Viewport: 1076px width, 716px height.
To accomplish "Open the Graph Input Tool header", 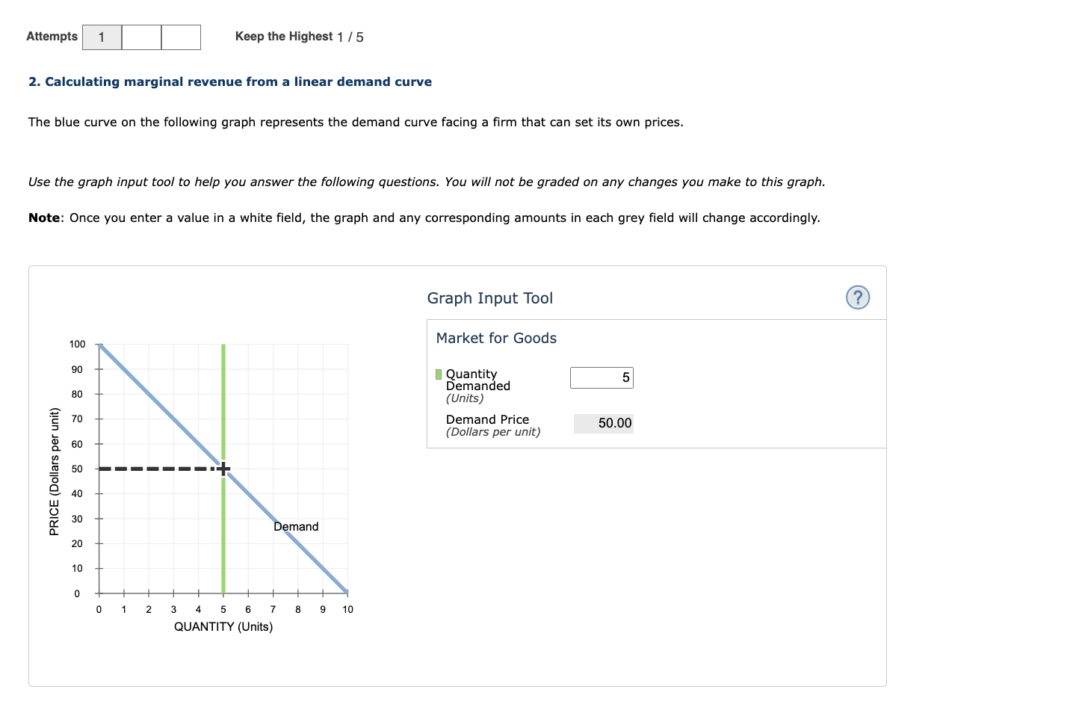I will 489,297.
